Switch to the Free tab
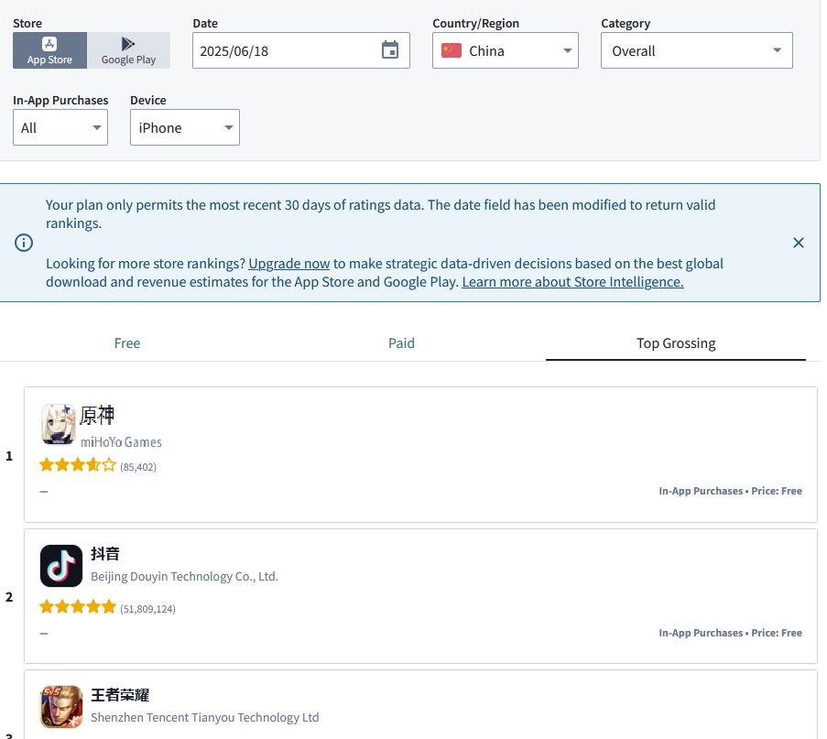 (x=127, y=343)
